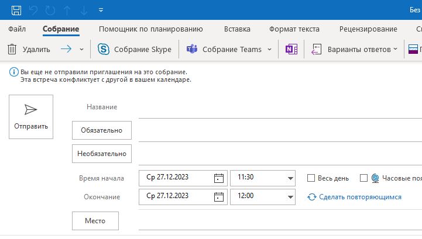Image resolution: width=422 pixels, height=239 pixels.
Task: Click Сделать повторяющимся link
Action: pos(360,197)
